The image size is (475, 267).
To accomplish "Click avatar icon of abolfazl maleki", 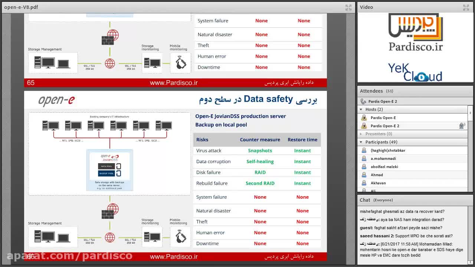I will pyautogui.click(x=364, y=167).
